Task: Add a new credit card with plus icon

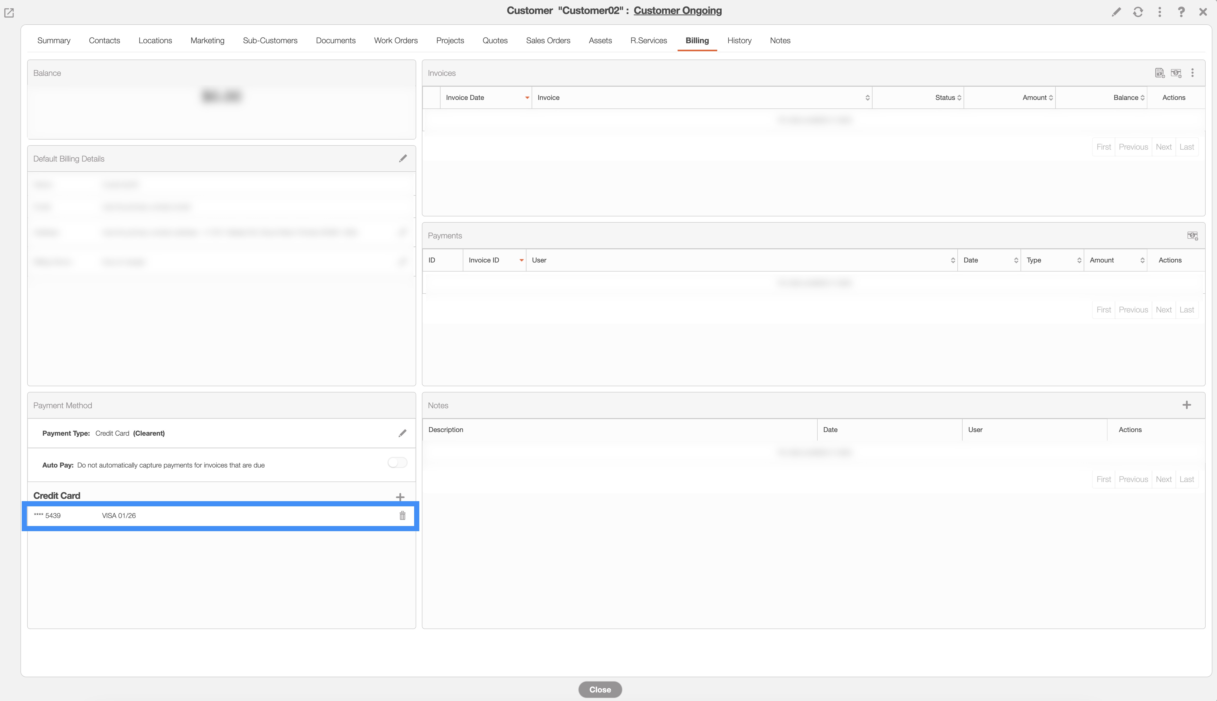Action: (400, 497)
